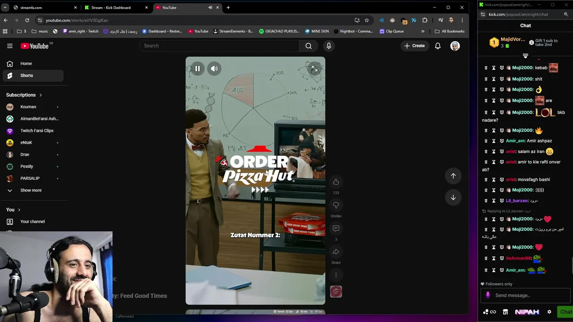
Task: Open the AlmaniBeFarsi subscription channel
Action: tap(33, 119)
